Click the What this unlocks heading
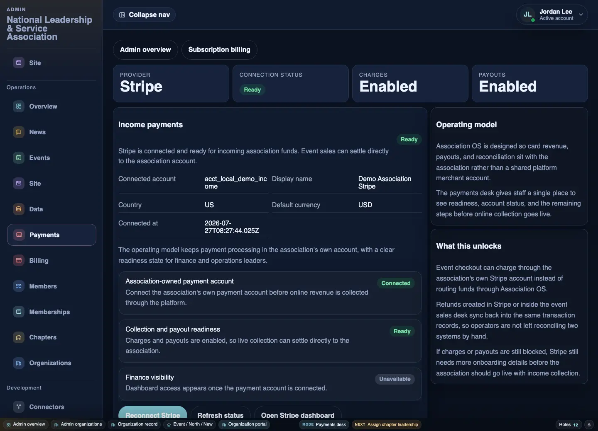The width and height of the screenshot is (598, 431). click(x=469, y=246)
